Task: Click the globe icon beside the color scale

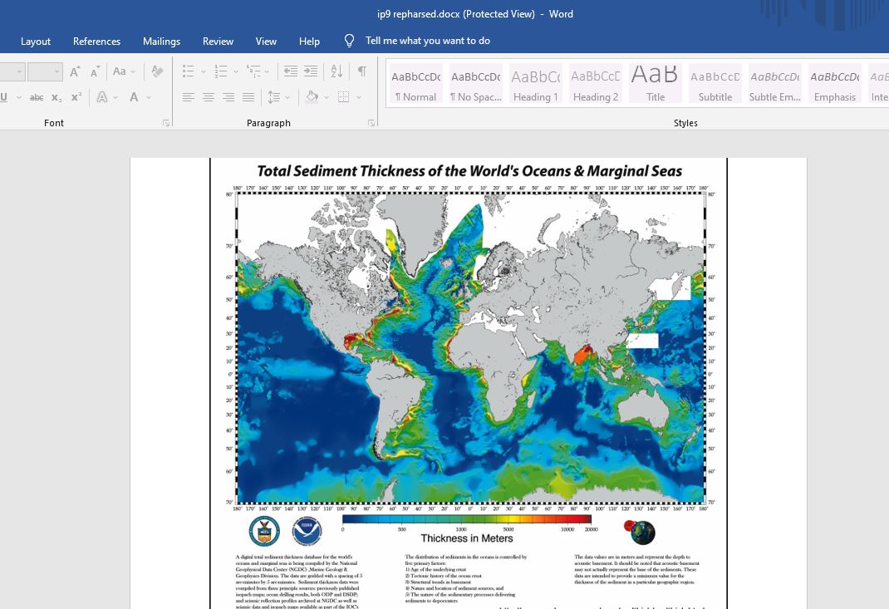Action: [x=640, y=532]
